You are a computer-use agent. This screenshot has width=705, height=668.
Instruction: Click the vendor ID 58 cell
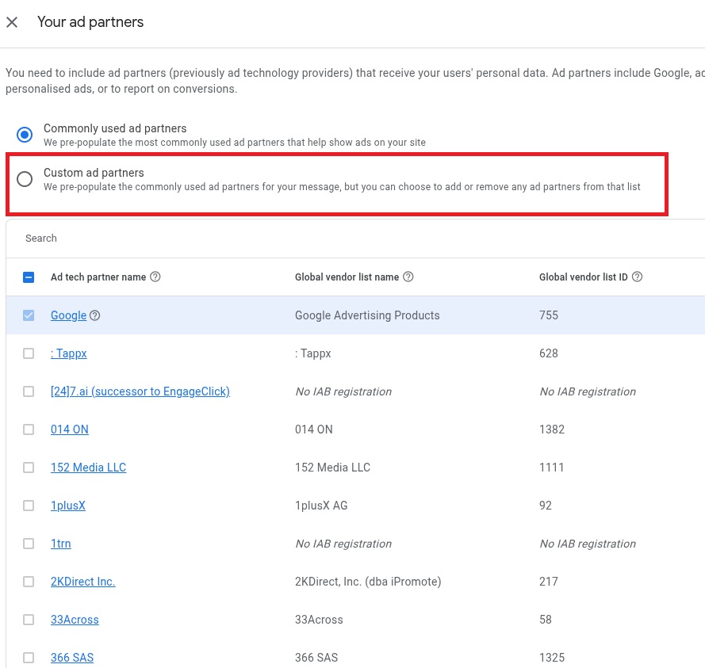coord(546,620)
